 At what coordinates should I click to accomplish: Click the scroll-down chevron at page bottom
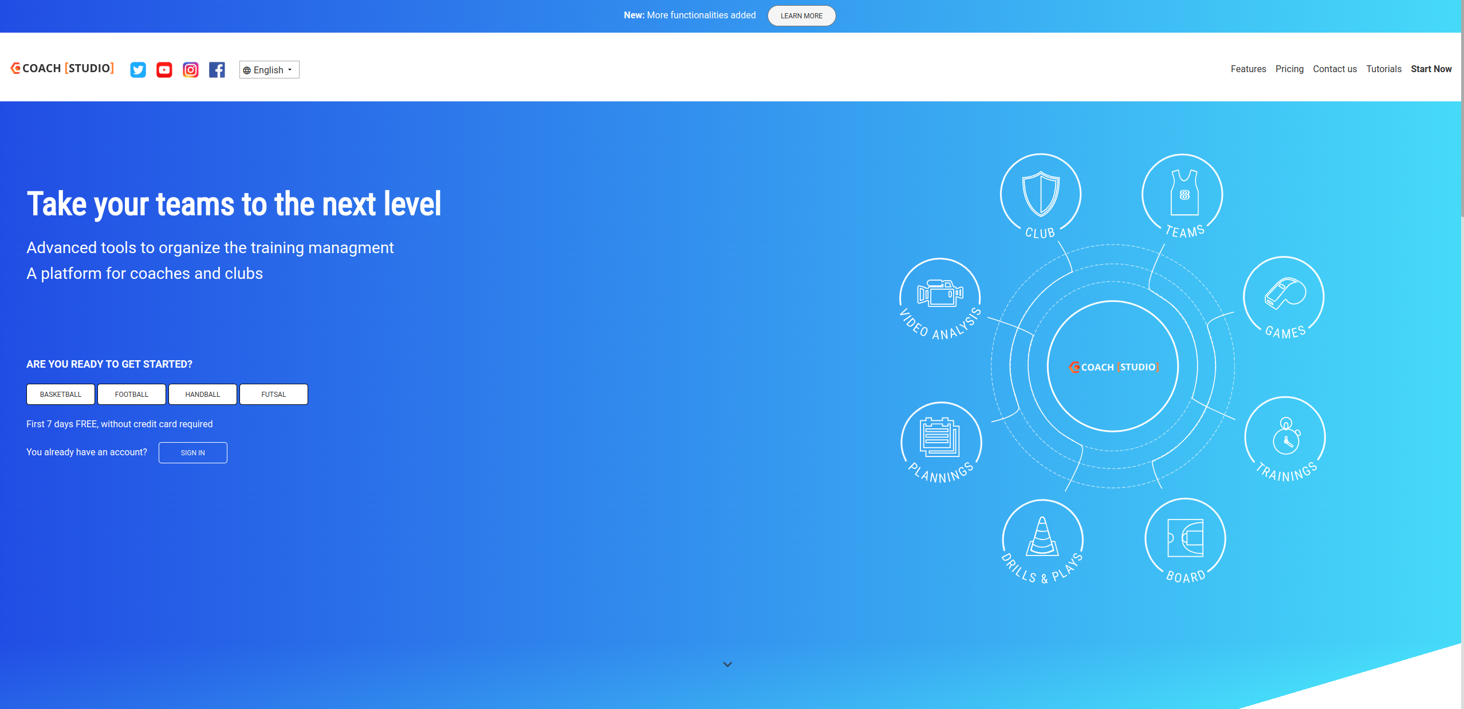point(727,664)
